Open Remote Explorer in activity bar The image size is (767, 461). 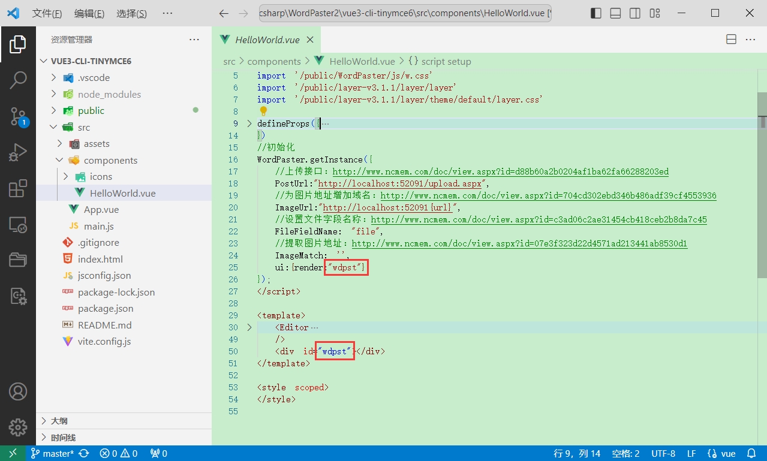[x=18, y=225]
